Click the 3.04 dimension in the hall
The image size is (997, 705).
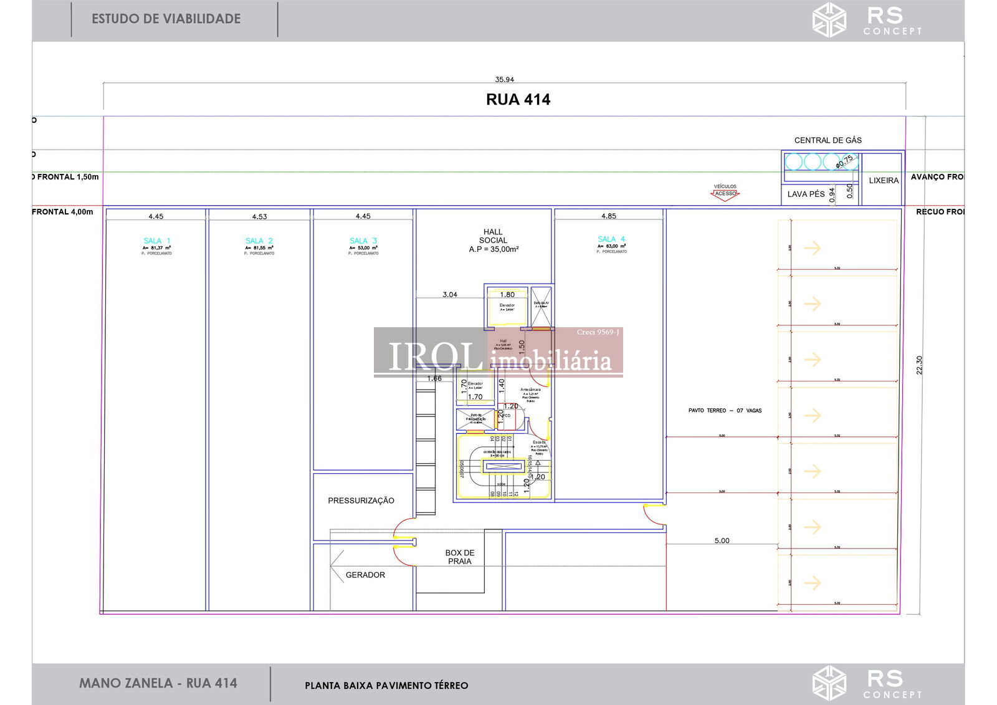point(450,294)
